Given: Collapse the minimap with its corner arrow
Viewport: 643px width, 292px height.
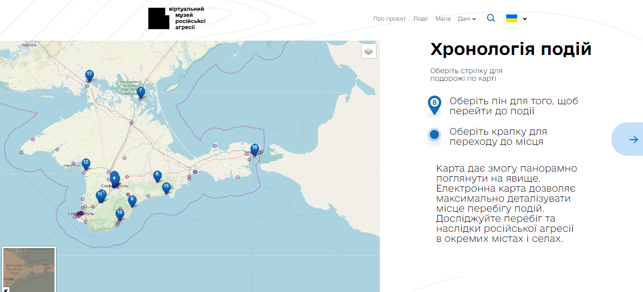Looking at the screenshot, I should coord(6,289).
